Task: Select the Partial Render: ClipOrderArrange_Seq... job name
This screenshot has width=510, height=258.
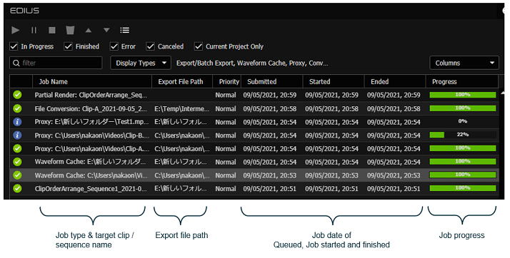Action: point(91,95)
